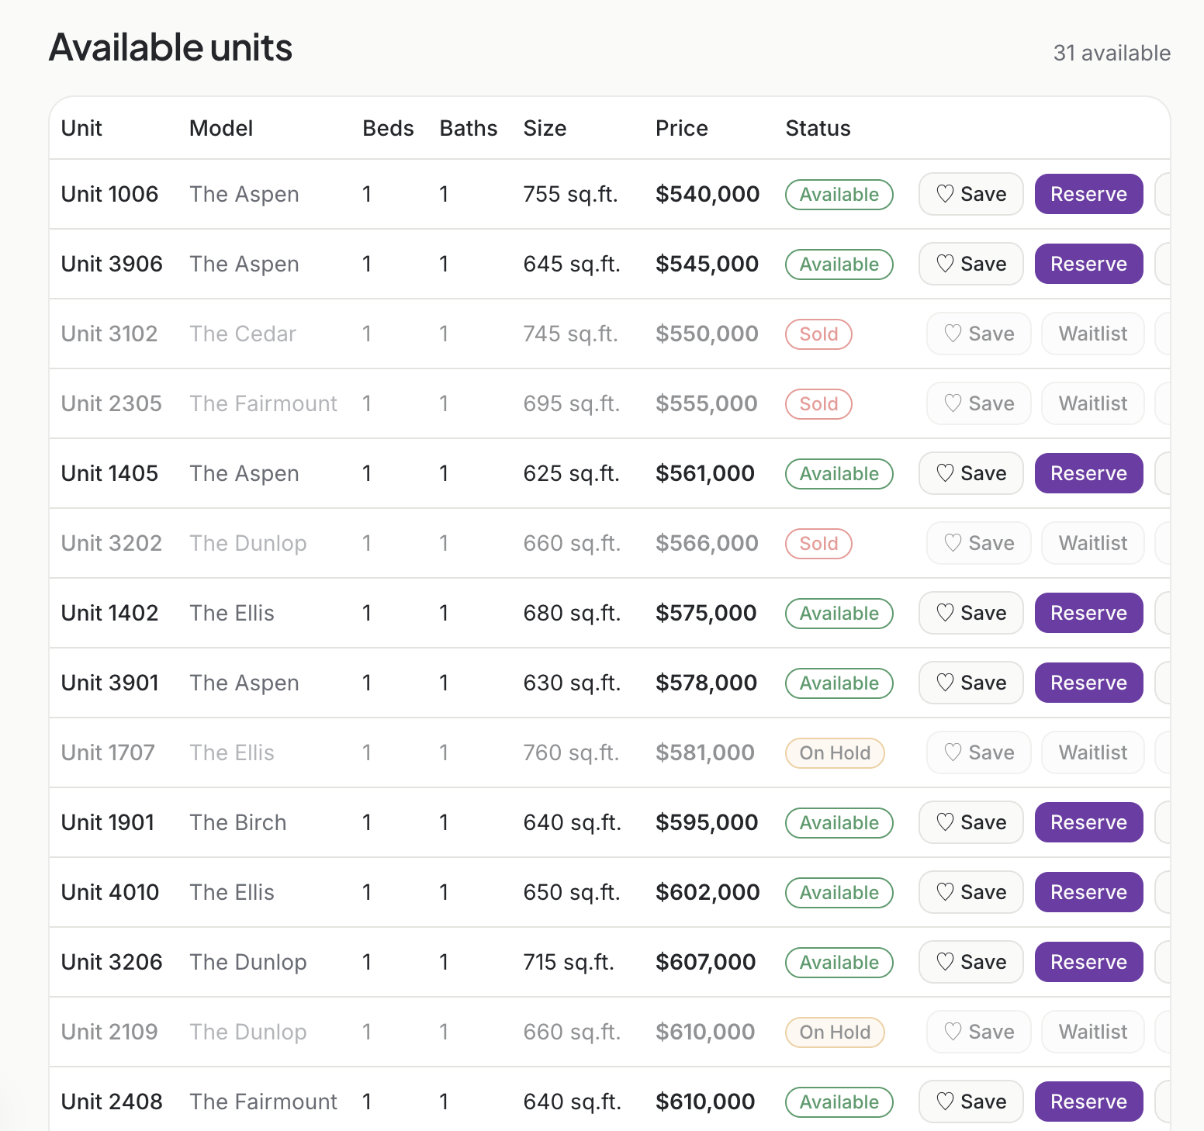The width and height of the screenshot is (1204, 1131).
Task: Select the Unit 3906 name cell
Action: (112, 264)
